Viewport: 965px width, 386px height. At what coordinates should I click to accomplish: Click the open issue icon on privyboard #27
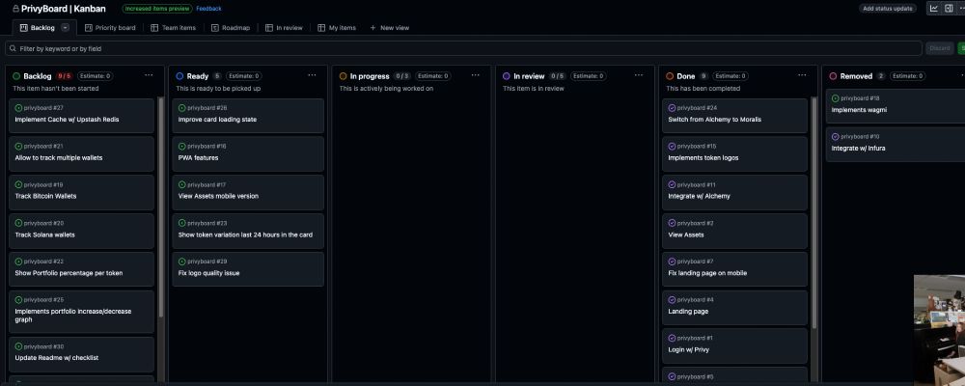pos(18,108)
